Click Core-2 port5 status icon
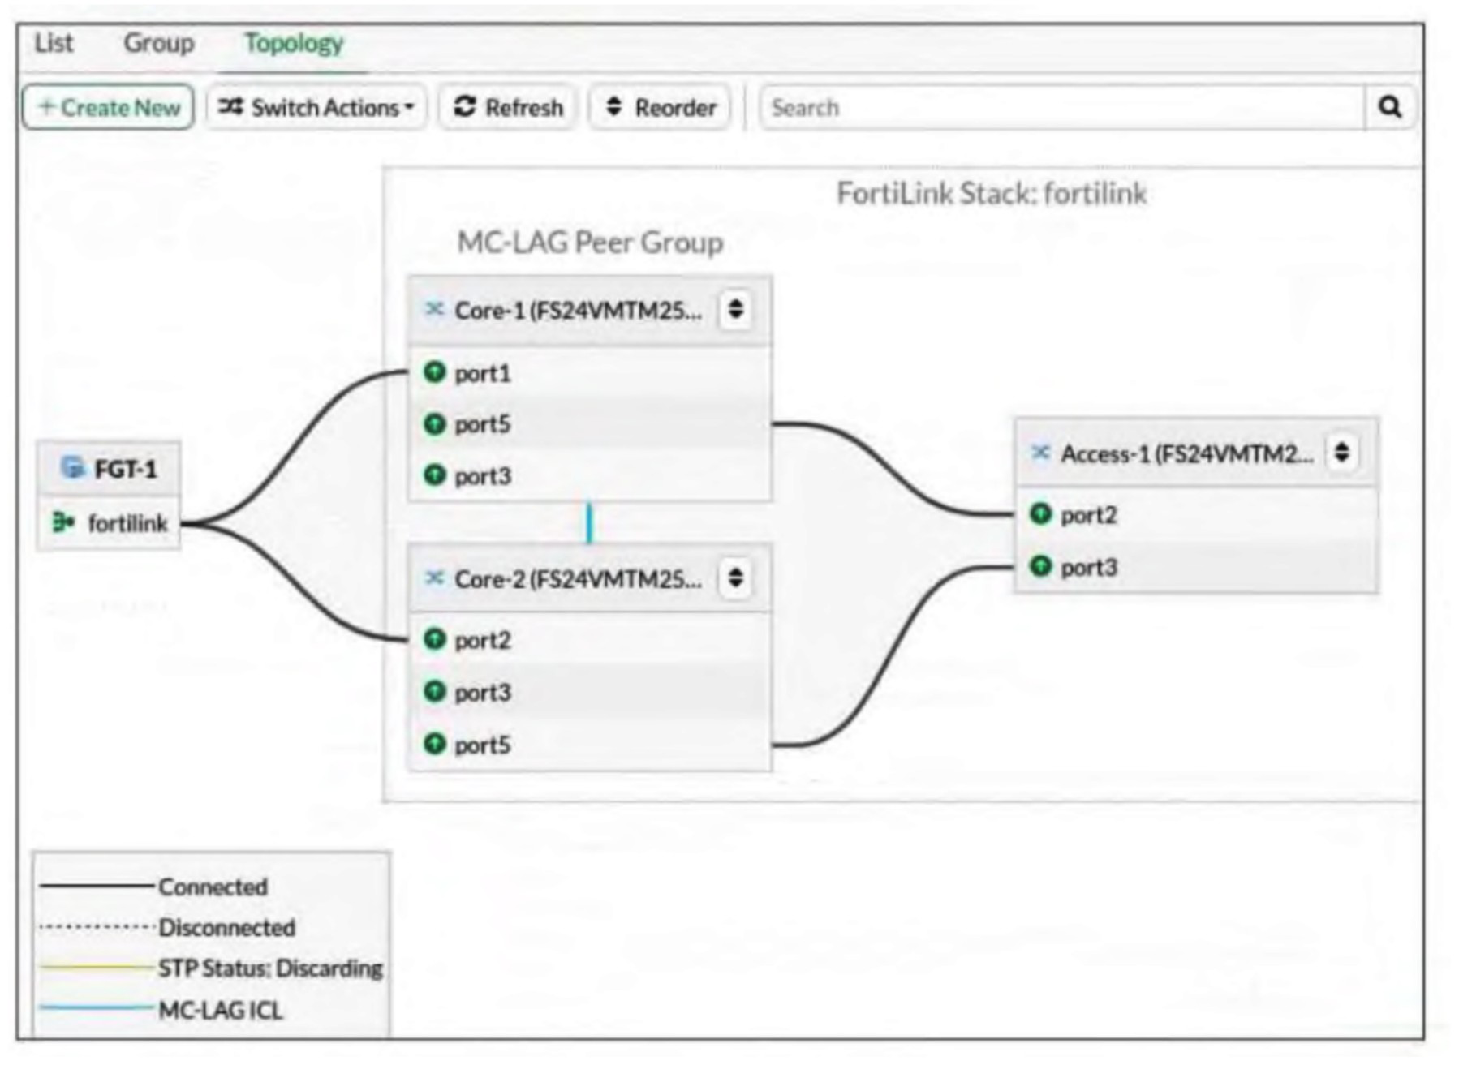 435,743
